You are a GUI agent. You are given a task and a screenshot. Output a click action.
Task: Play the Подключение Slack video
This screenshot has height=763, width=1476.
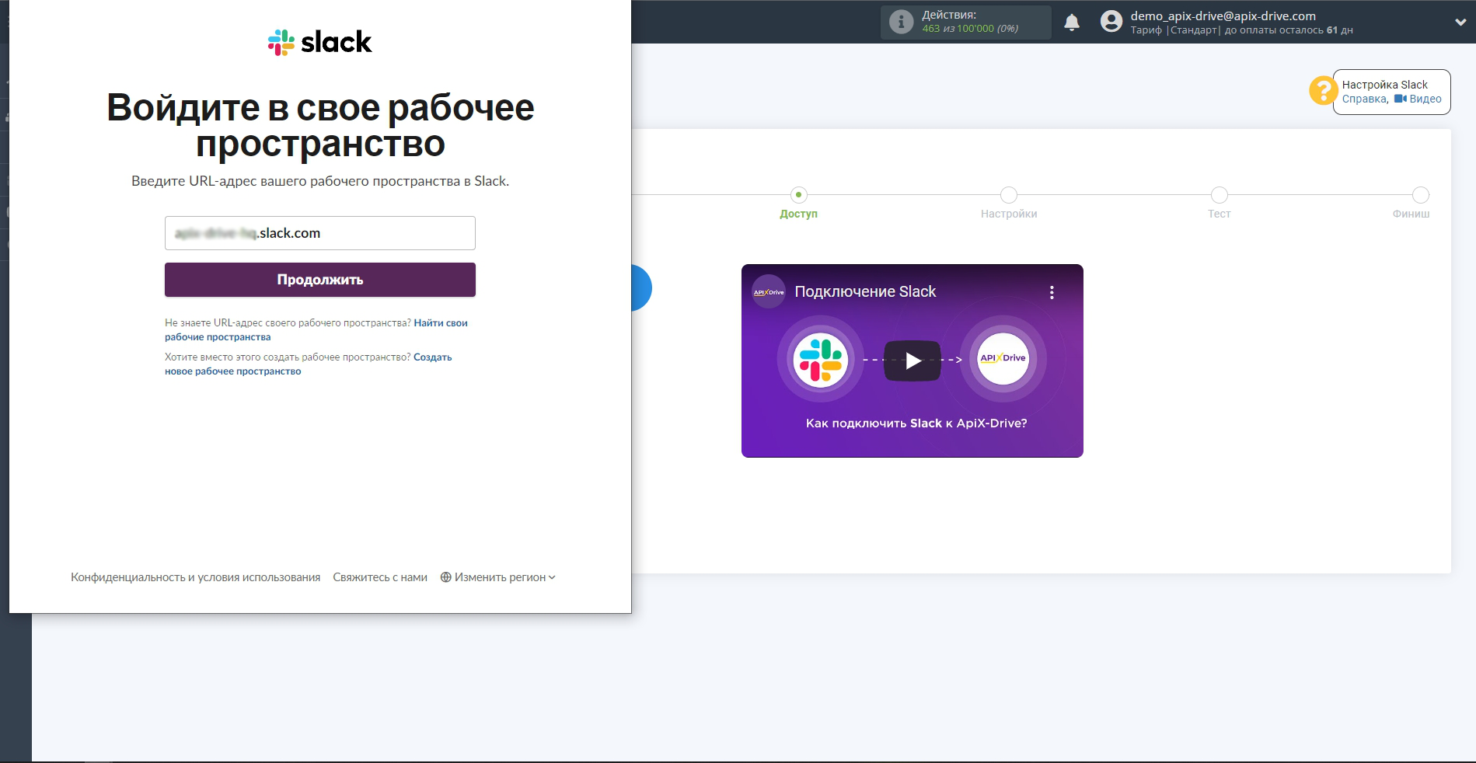point(912,361)
